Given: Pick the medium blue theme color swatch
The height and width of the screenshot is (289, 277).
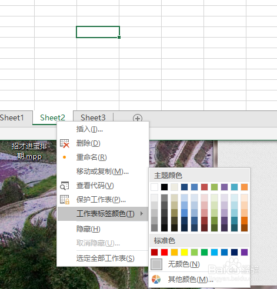Looking at the screenshot, I should point(194,187).
